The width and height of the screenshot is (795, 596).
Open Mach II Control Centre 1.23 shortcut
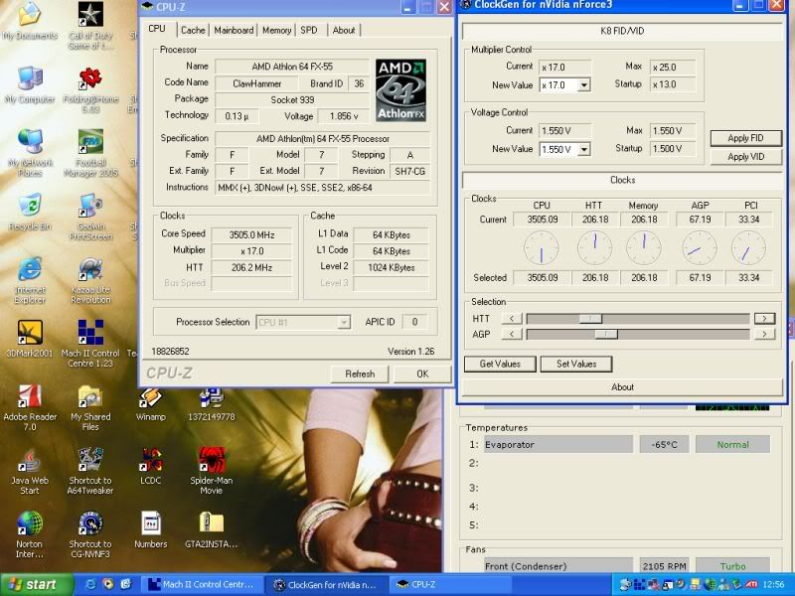tap(90, 344)
